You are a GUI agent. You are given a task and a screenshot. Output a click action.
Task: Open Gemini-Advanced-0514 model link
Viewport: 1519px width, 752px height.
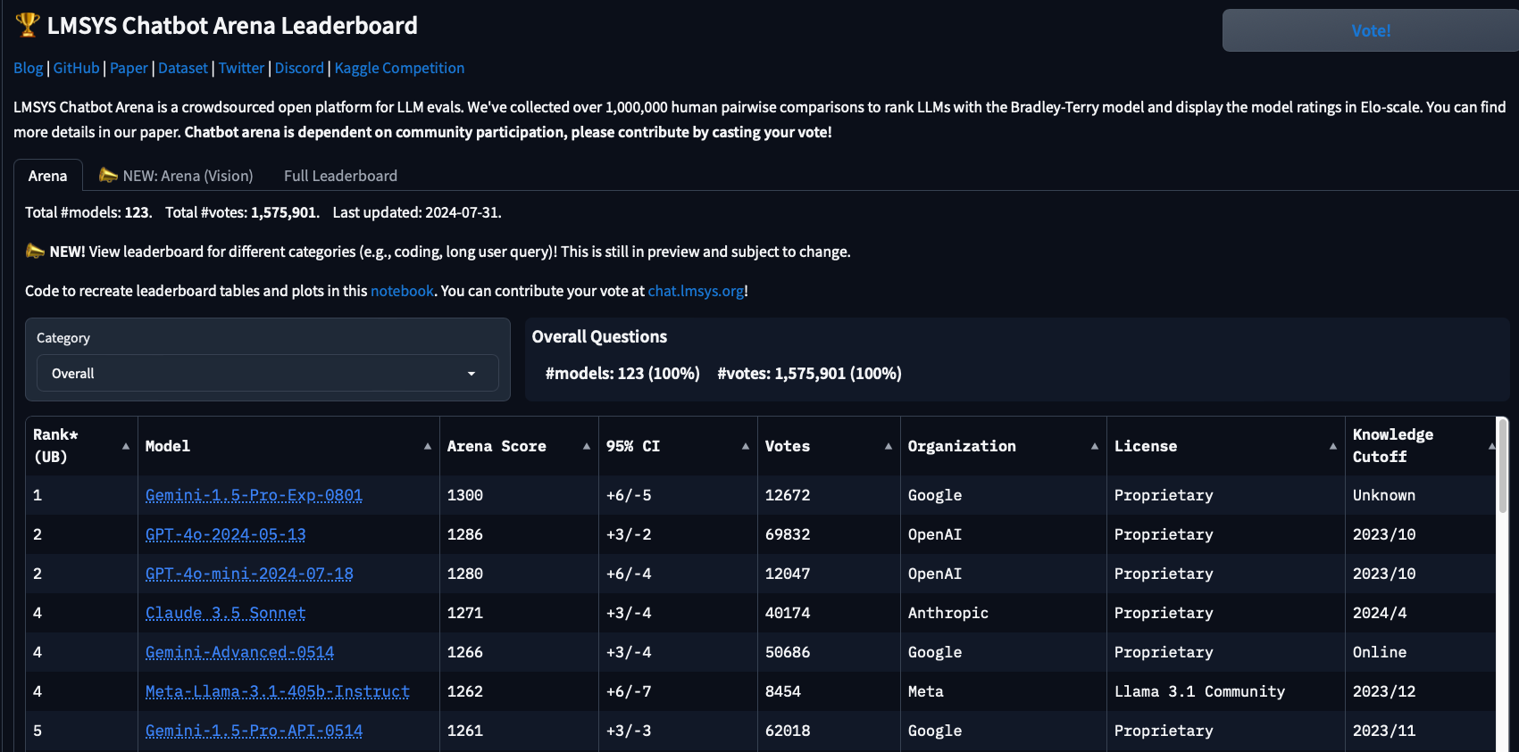coord(239,652)
